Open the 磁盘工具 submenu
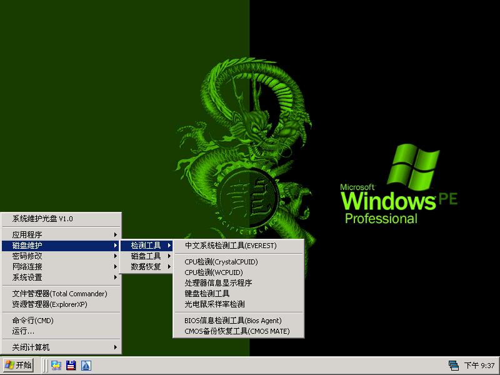 [147, 256]
